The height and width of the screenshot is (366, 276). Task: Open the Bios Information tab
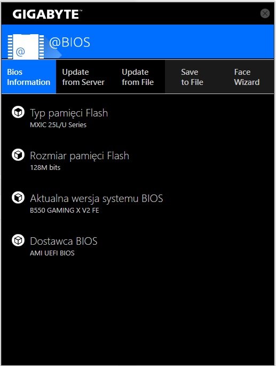tap(29, 77)
